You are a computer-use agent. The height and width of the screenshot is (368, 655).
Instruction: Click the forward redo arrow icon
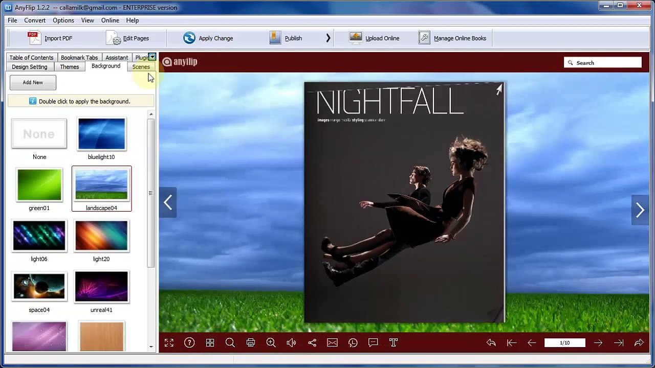639,343
